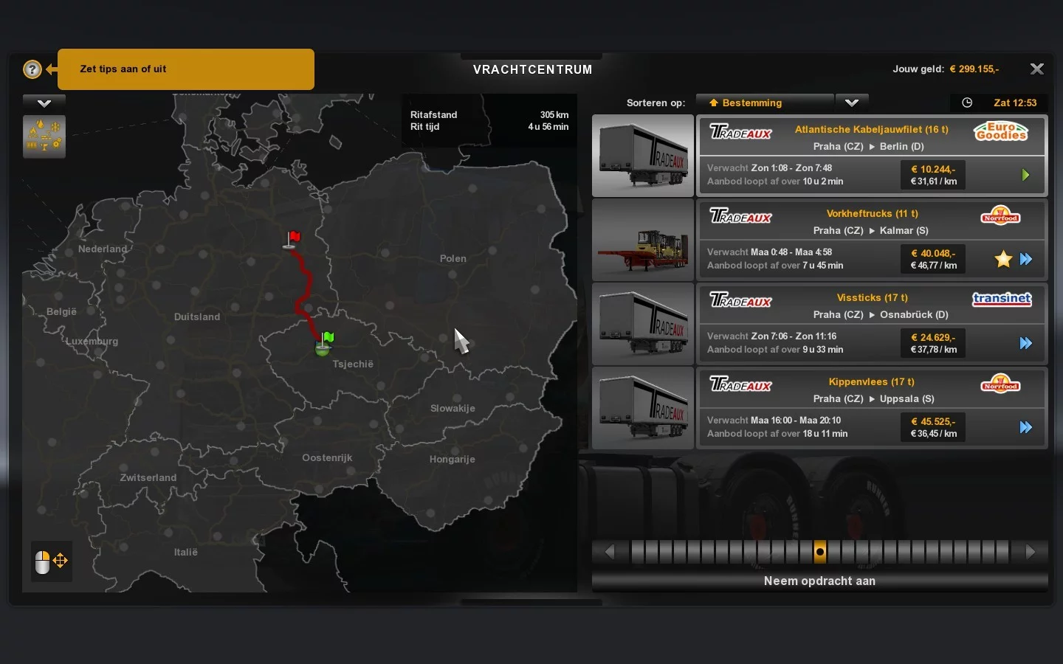Click the € 45.525,- price box

934,427
